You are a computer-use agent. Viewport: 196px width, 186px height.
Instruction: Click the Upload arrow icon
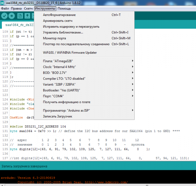pos(12,16)
